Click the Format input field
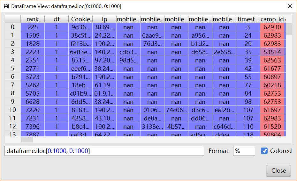Viewport: 297px width, 181px height. point(244,151)
